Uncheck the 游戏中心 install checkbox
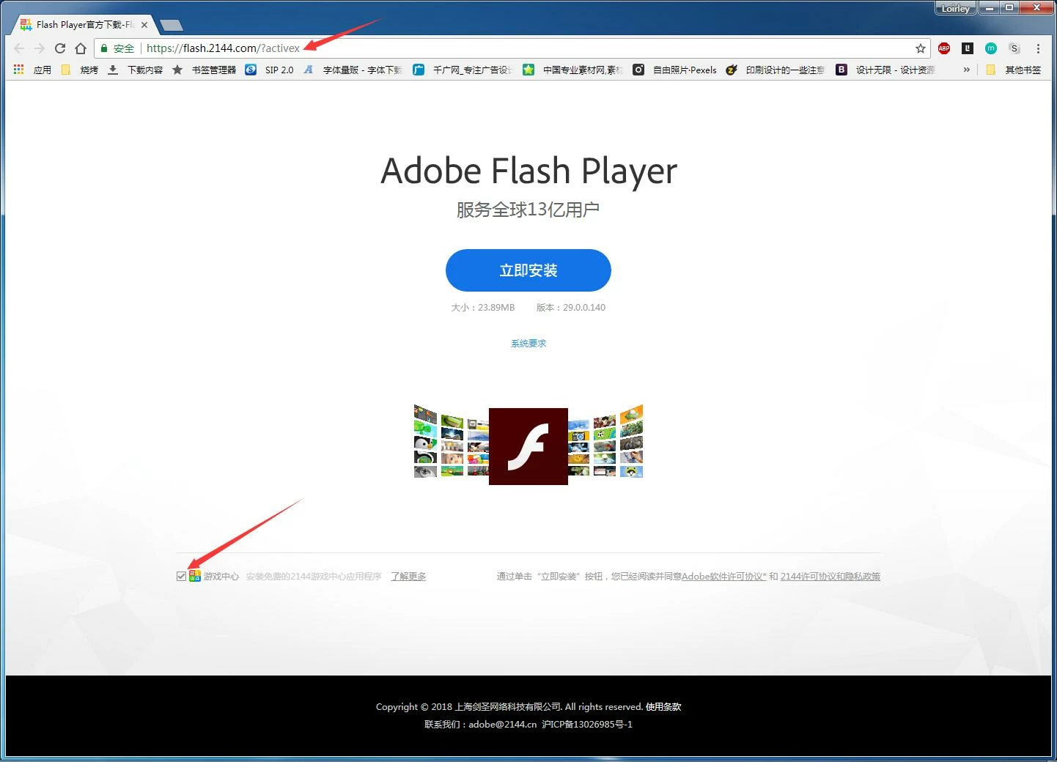Viewport: 1057px width, 762px height. tap(181, 576)
